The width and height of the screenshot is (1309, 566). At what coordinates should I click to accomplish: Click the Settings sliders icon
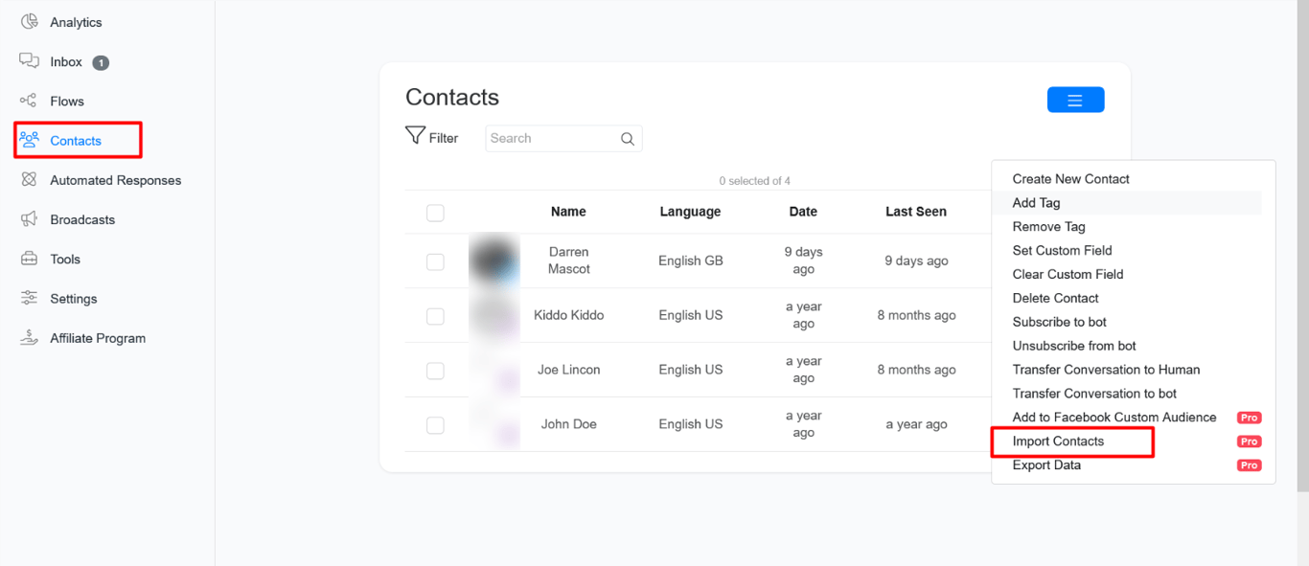30,298
